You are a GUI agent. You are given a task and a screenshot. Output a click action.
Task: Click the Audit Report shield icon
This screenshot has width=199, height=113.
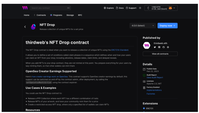click(144, 76)
